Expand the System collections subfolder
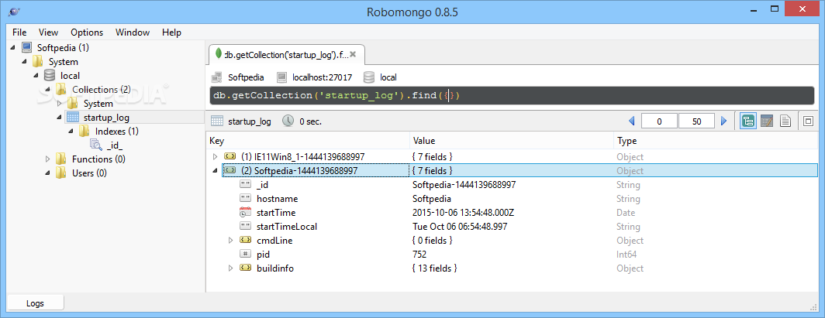 point(60,104)
